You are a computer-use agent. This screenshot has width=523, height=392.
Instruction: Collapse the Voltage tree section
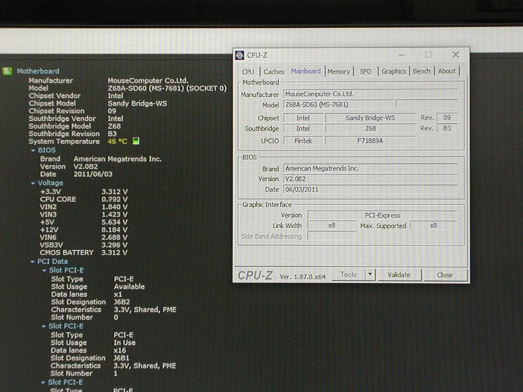(33, 183)
